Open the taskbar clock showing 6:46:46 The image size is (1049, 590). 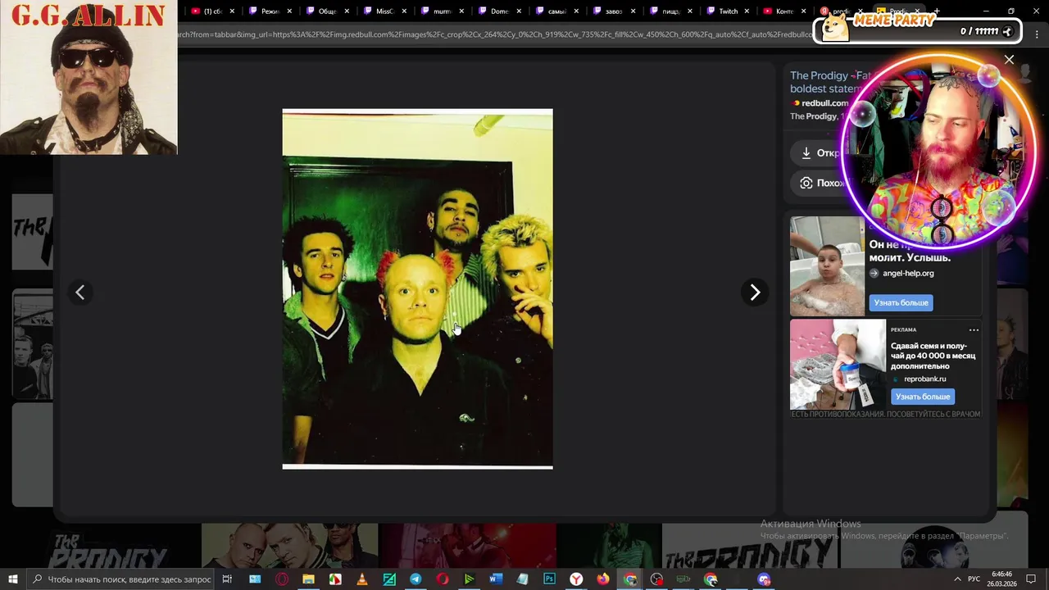(1001, 579)
